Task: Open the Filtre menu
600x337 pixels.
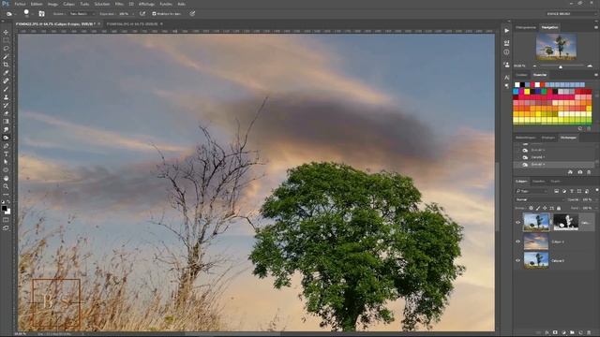Action: [x=119, y=4]
